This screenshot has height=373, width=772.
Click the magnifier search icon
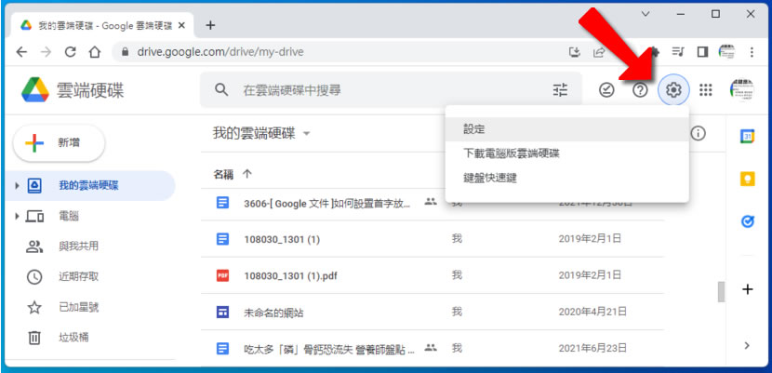[222, 90]
